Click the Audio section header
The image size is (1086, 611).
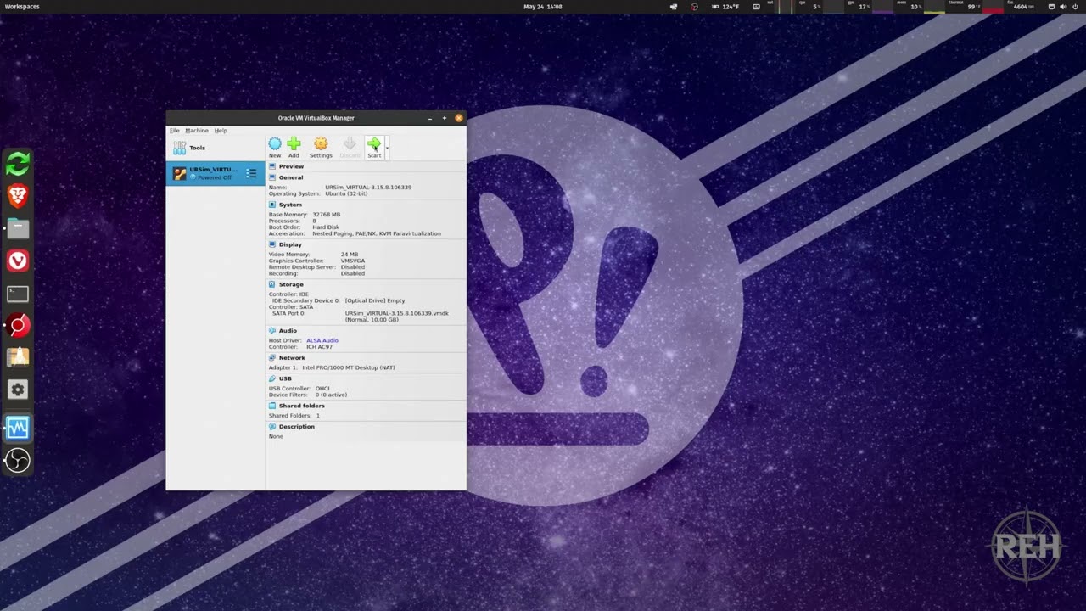click(288, 330)
